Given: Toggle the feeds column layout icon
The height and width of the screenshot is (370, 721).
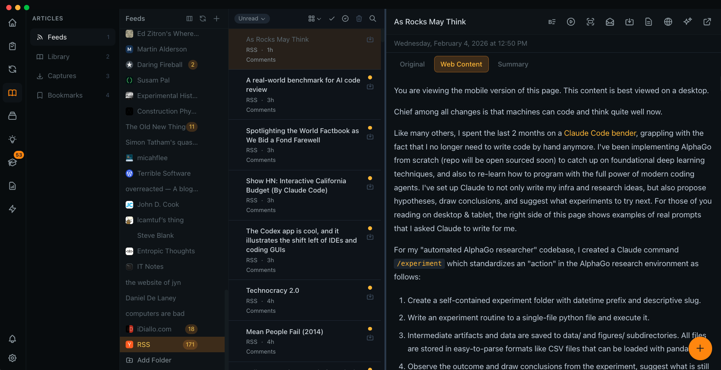Looking at the screenshot, I should click(x=190, y=19).
